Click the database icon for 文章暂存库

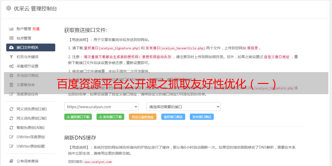(x=11, y=85)
